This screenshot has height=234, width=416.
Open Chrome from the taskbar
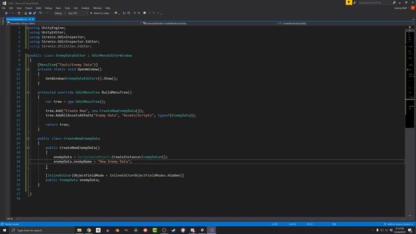coord(88,230)
